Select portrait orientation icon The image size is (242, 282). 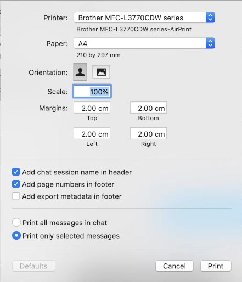pos(80,72)
